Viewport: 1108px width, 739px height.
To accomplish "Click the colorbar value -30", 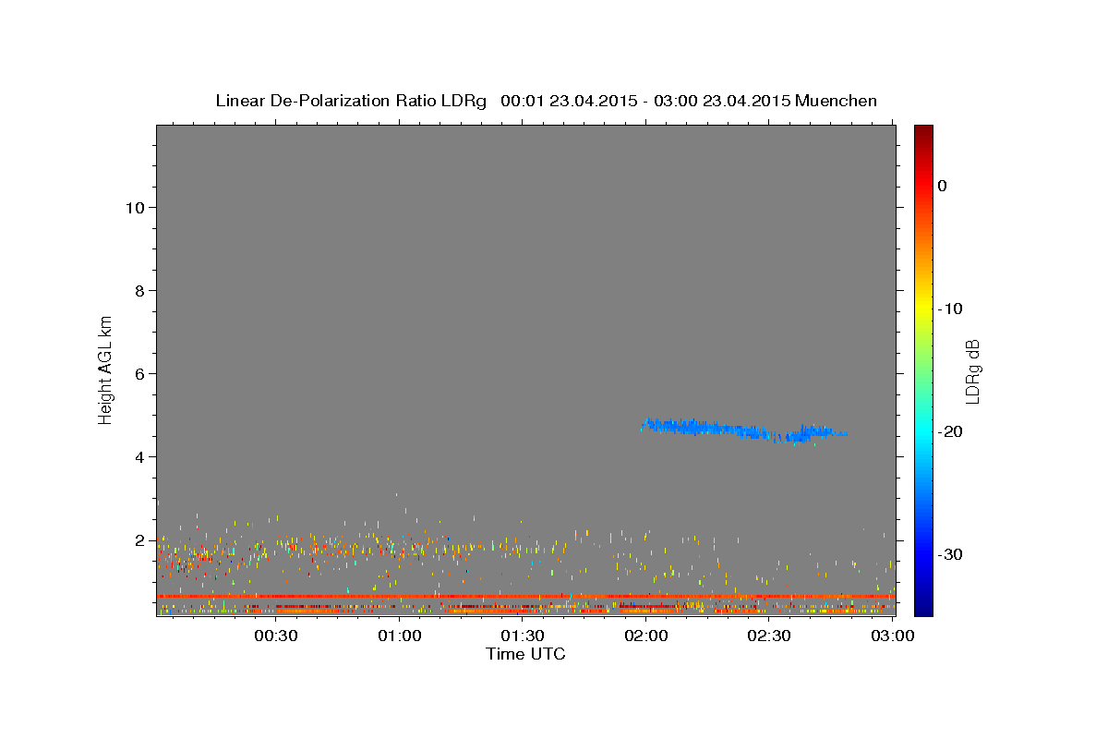I will click(951, 554).
